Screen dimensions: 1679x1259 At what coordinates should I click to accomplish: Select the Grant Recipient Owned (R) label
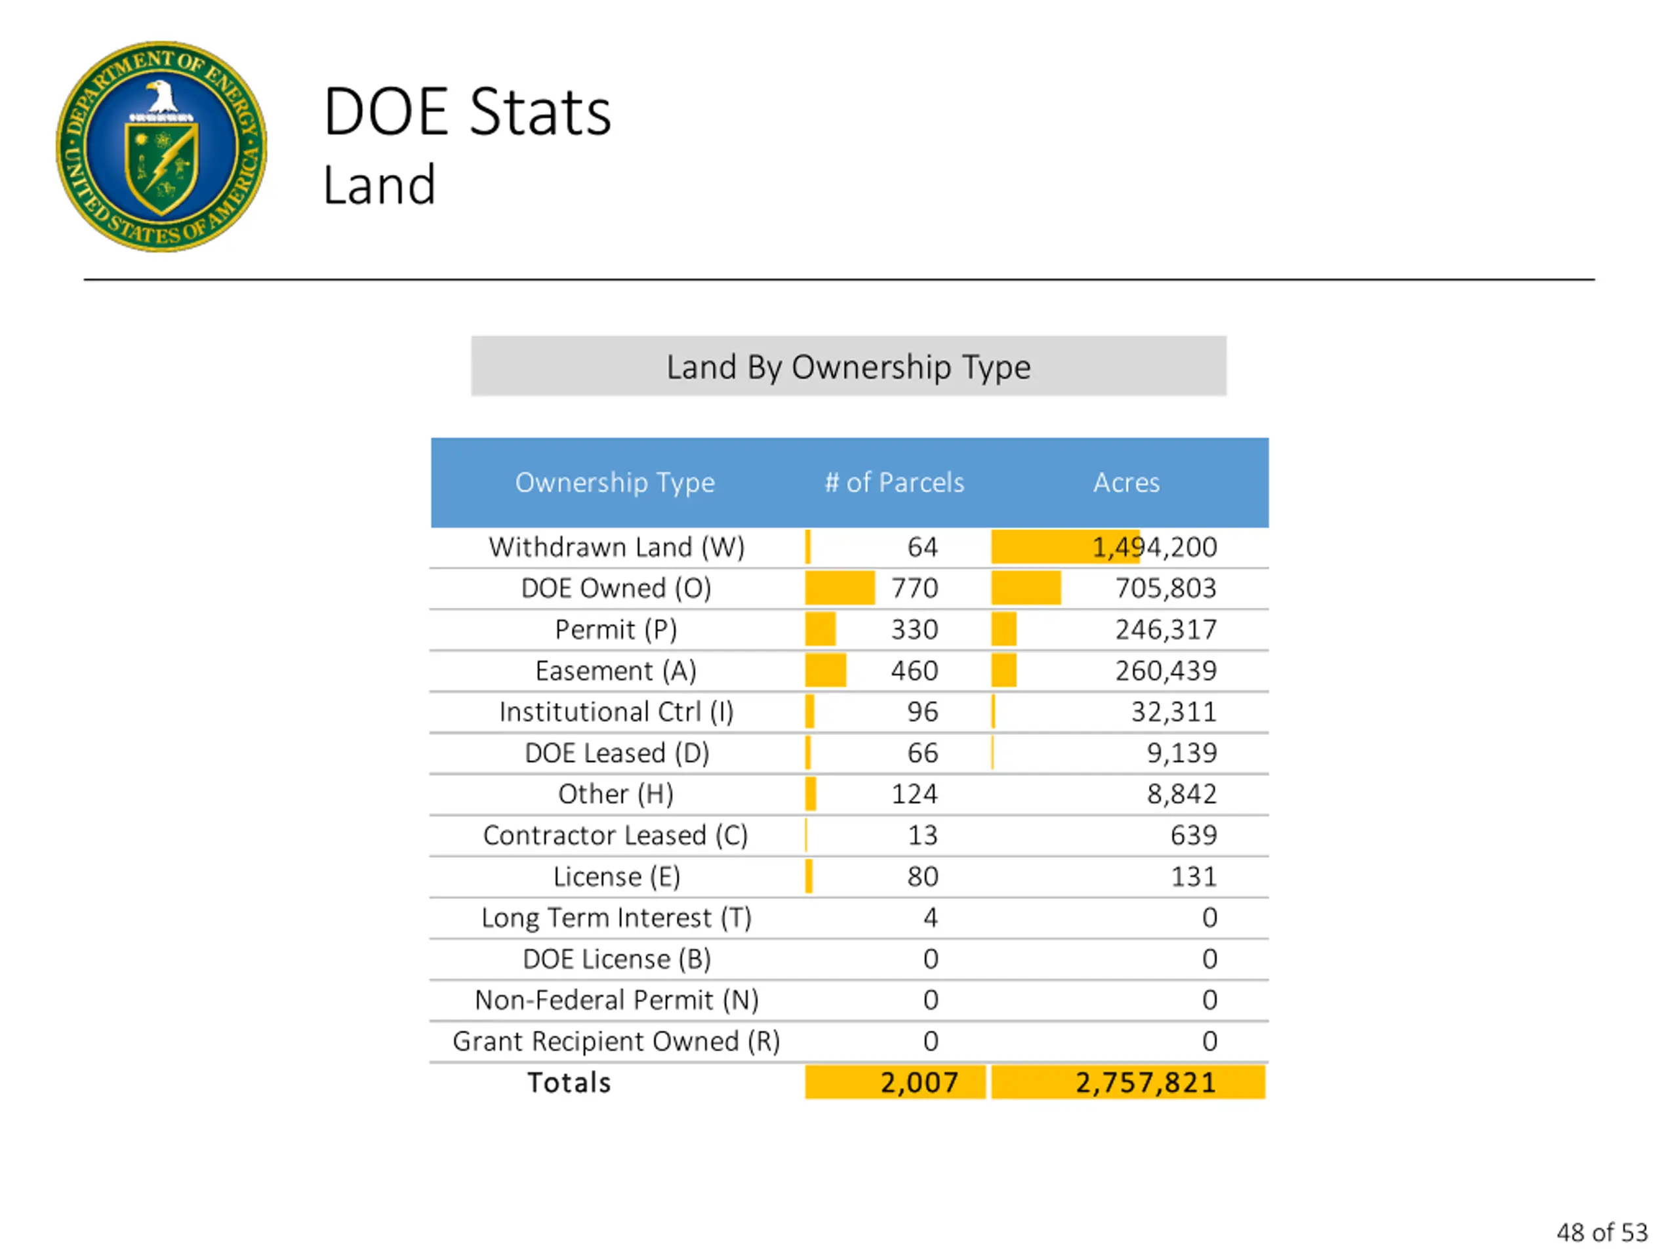click(617, 1041)
